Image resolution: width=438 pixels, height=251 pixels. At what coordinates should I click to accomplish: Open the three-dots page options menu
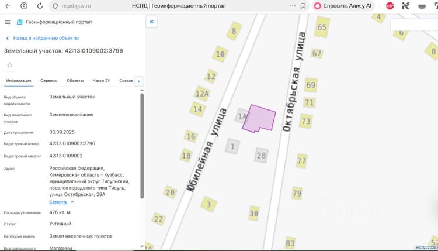tap(293, 6)
